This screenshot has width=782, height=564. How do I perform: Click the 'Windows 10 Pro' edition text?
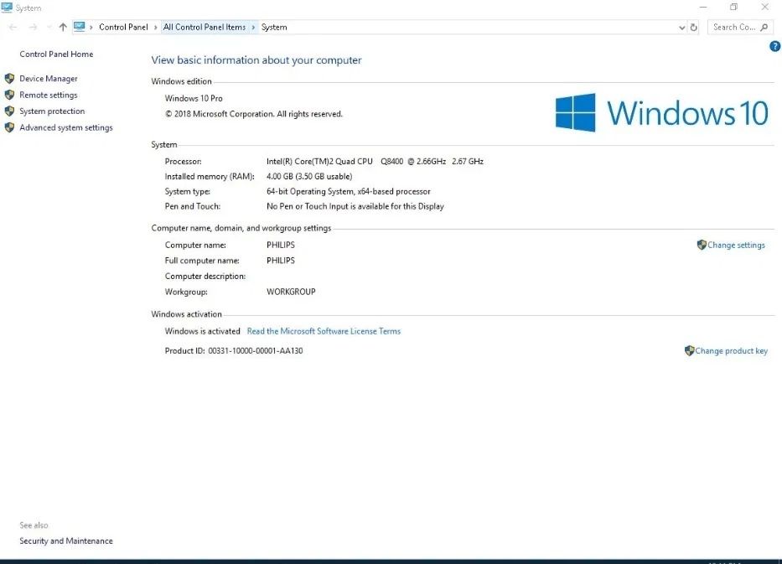click(x=194, y=98)
